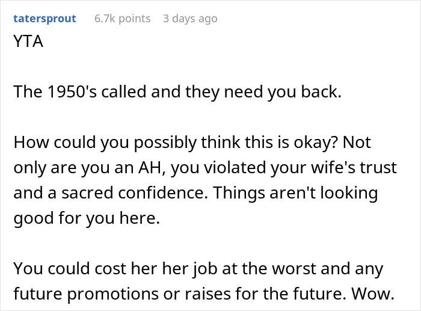
Task: Click the word violated in the comment
Action: point(235,168)
